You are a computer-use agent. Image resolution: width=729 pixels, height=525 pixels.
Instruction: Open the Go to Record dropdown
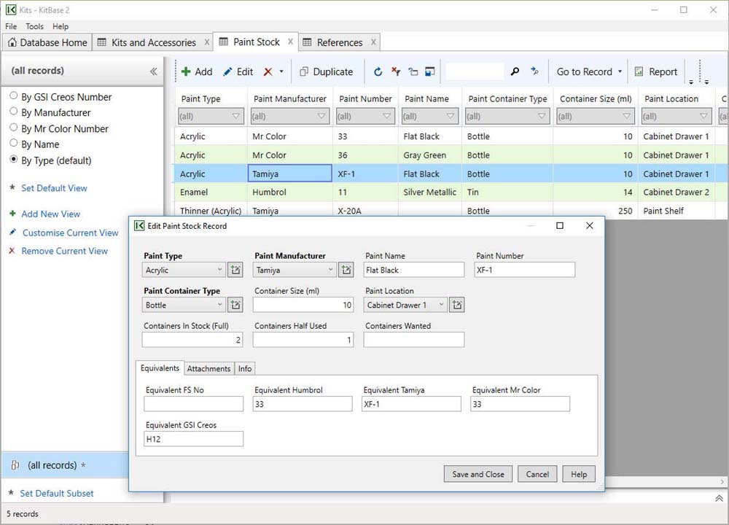[x=589, y=71]
